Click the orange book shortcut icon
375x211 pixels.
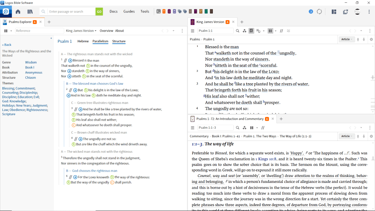[164, 11]
